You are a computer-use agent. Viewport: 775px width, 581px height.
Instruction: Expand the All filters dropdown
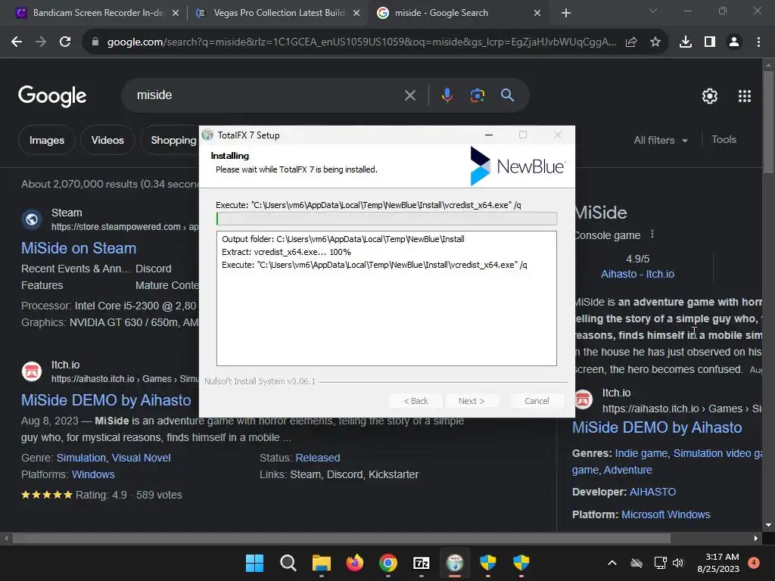pyautogui.click(x=661, y=140)
